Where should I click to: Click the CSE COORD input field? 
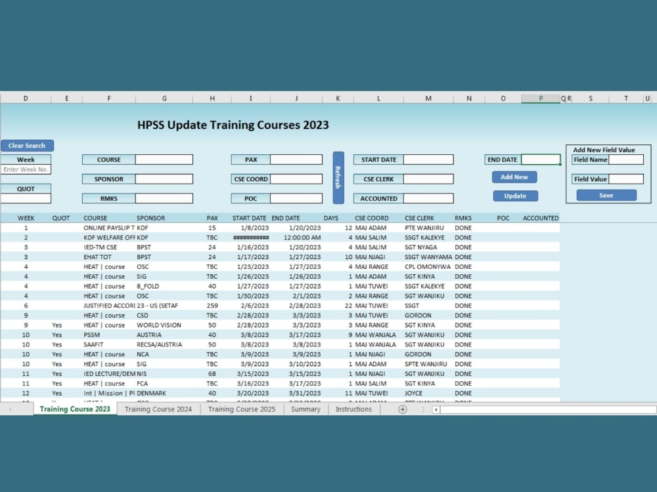[298, 178]
